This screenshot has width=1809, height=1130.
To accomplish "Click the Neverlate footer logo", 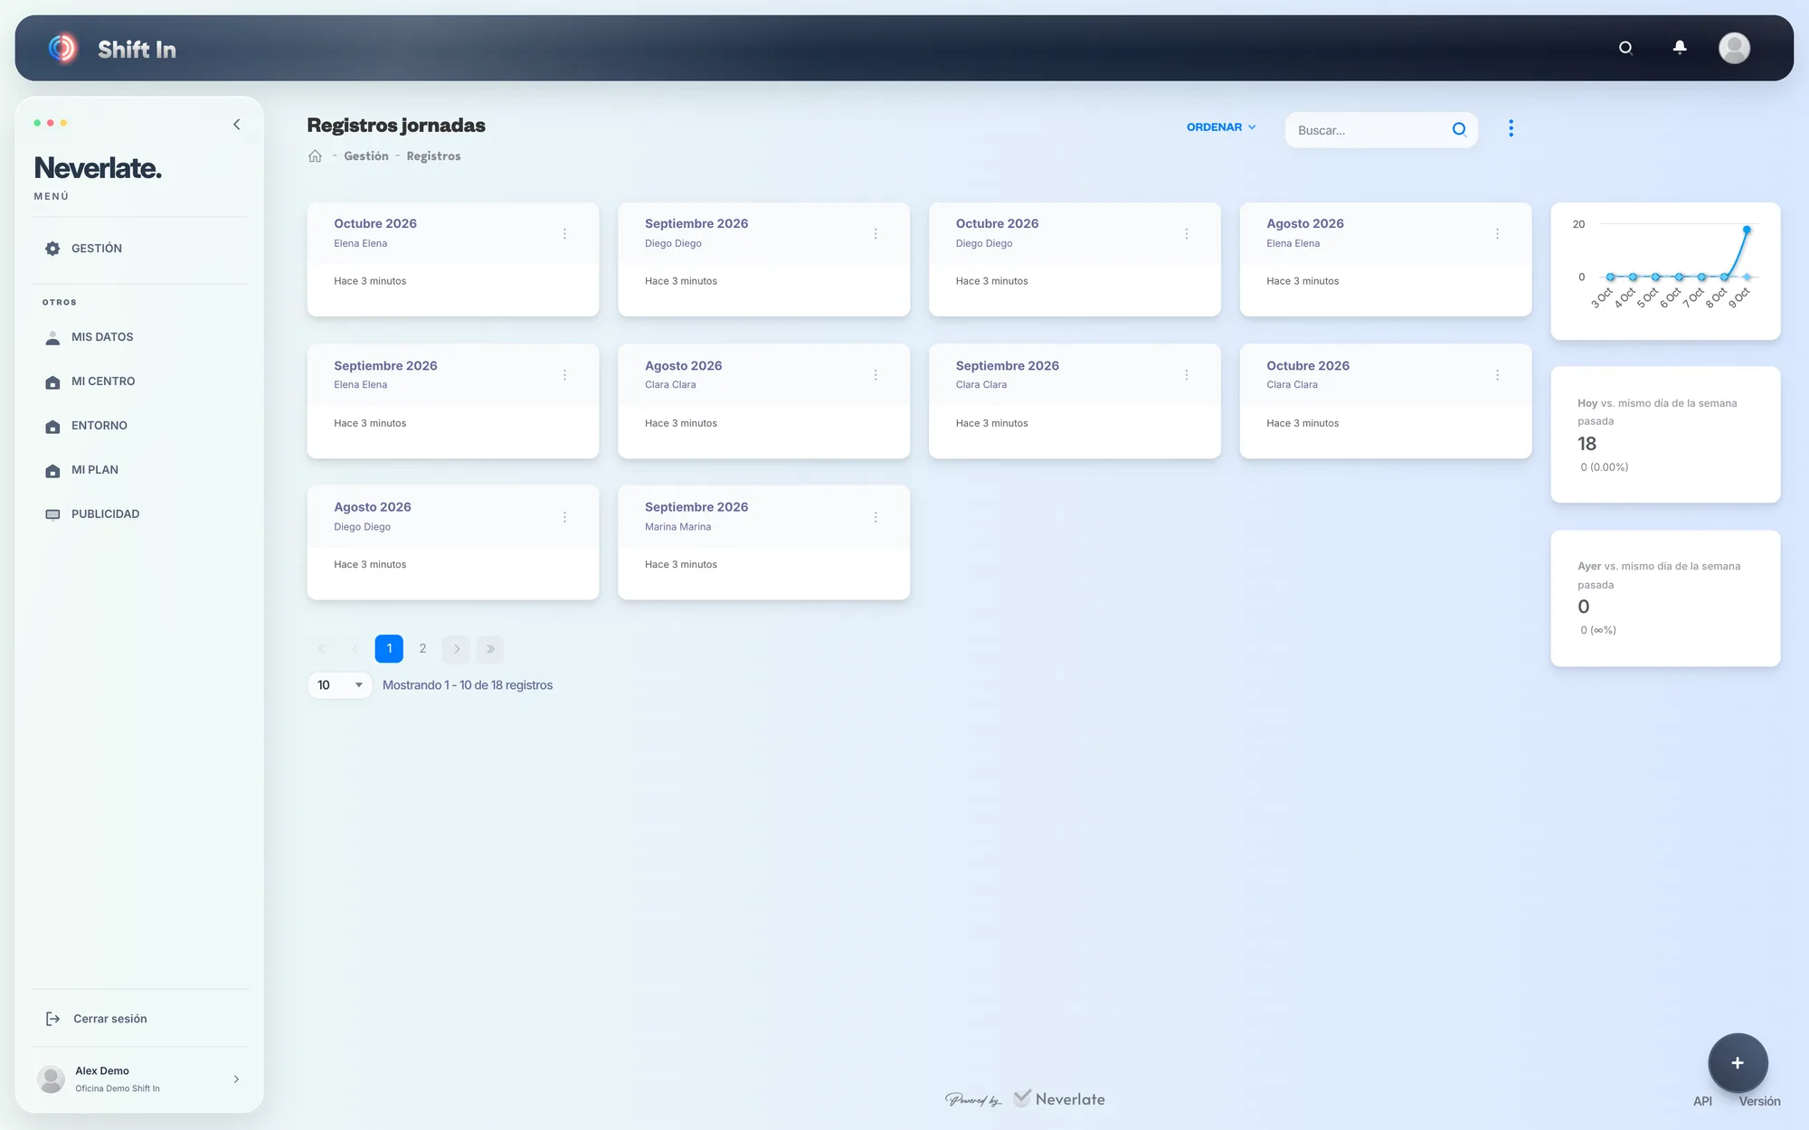I will point(1060,1099).
